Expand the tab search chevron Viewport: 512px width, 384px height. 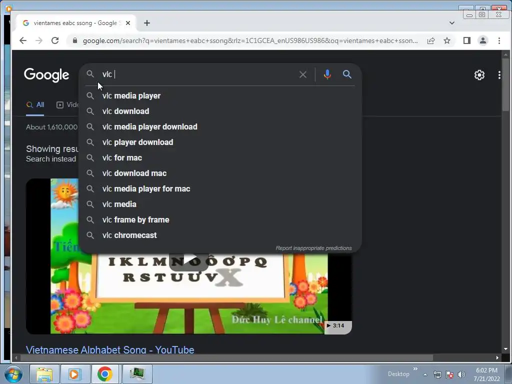tap(452, 23)
